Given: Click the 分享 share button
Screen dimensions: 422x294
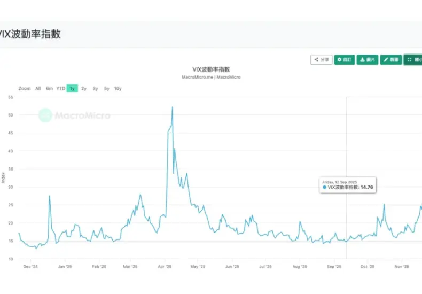Looking at the screenshot, I should coord(322,60).
